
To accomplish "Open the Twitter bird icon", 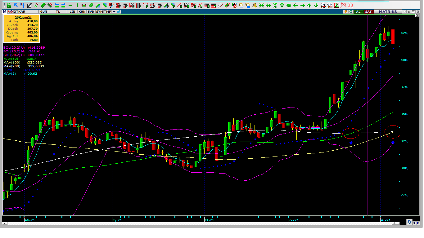I will coord(119,11).
